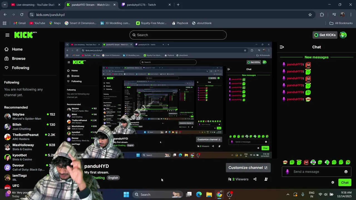This screenshot has width=356, height=200.
Task: Share the stream
Action: point(255,179)
